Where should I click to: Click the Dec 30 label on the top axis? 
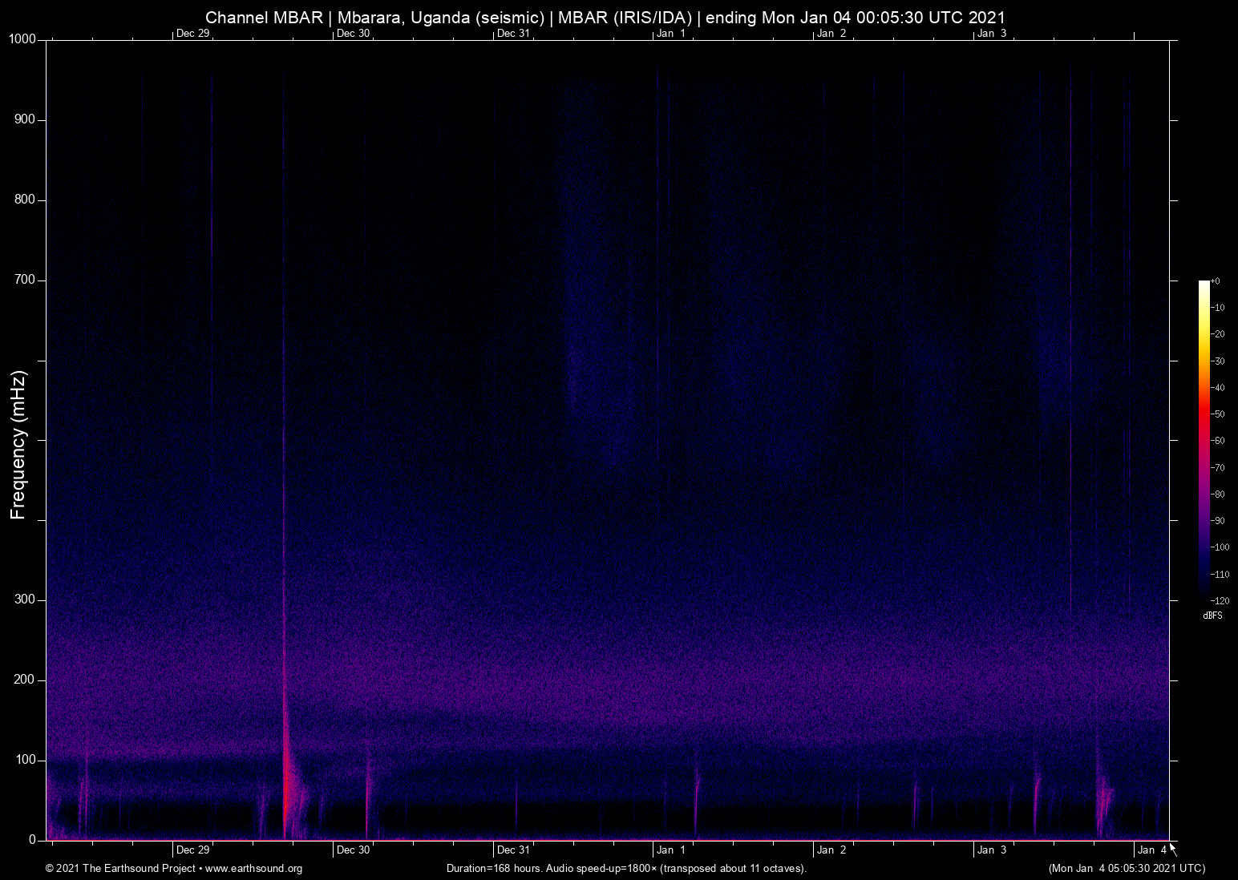(x=353, y=34)
